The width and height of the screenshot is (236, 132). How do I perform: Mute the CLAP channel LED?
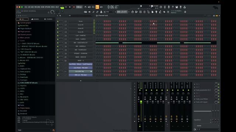[x=58, y=36]
